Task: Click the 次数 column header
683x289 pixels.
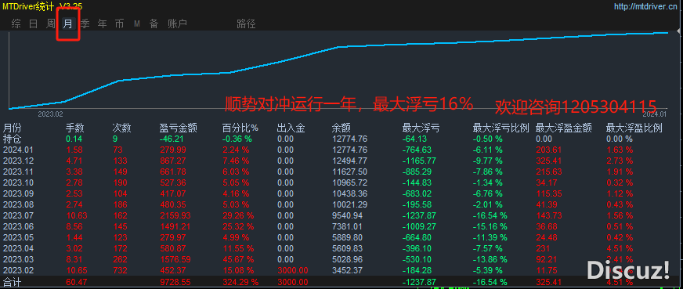Action: click(x=121, y=128)
